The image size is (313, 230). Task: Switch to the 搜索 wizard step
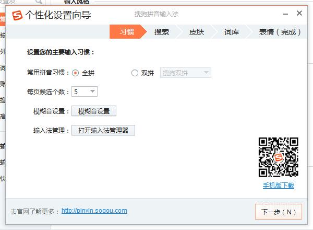(162, 32)
